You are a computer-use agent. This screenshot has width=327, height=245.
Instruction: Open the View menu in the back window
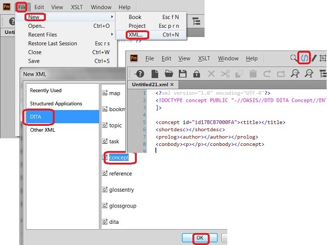coord(57,7)
